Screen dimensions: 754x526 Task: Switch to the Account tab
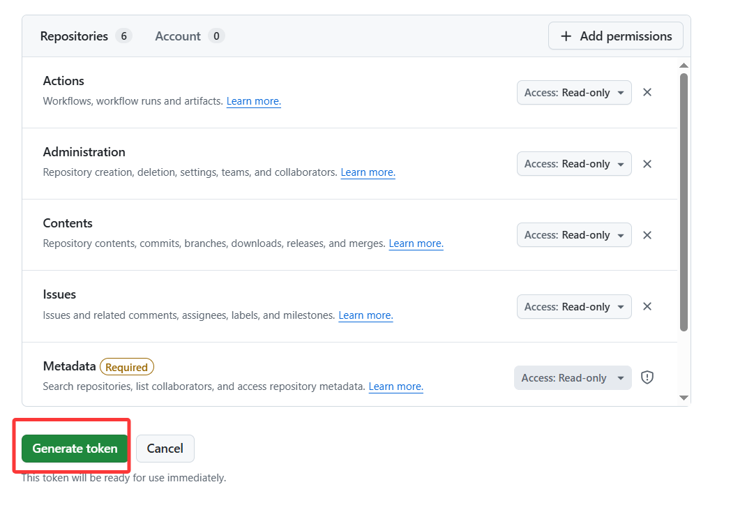(x=189, y=36)
